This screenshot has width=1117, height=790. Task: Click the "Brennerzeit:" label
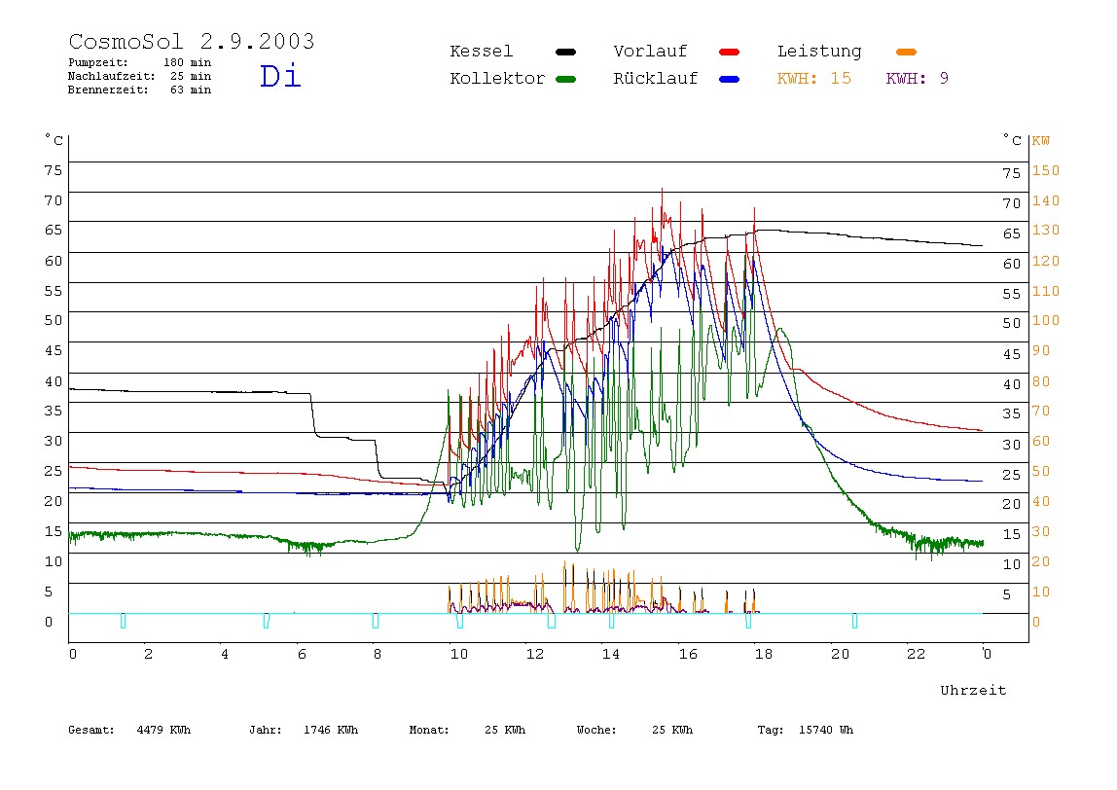click(x=108, y=90)
